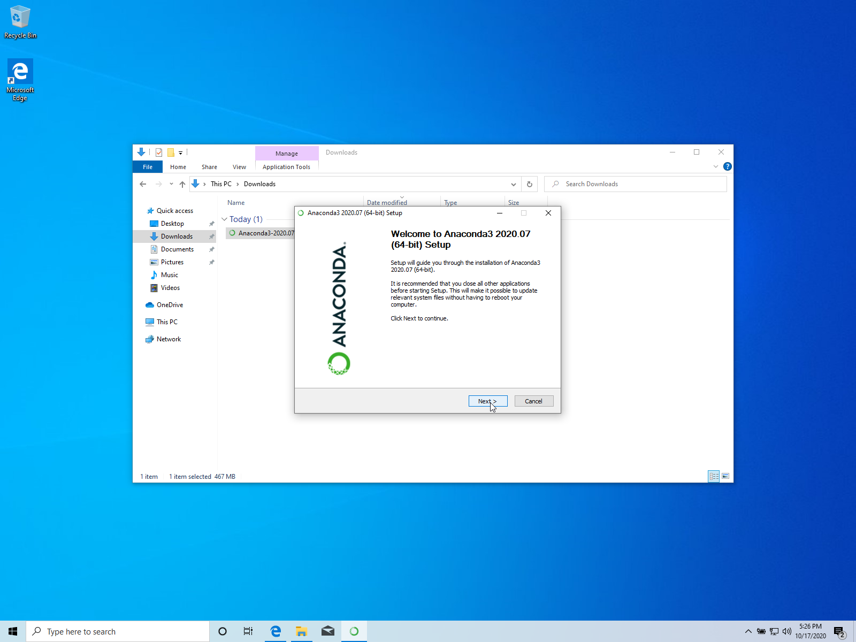The width and height of the screenshot is (856, 642).
Task: Open Explorer help icon
Action: tap(727, 166)
